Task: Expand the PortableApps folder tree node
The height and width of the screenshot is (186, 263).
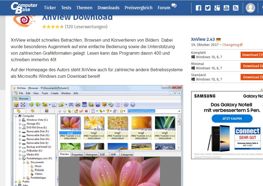Action: point(24,178)
